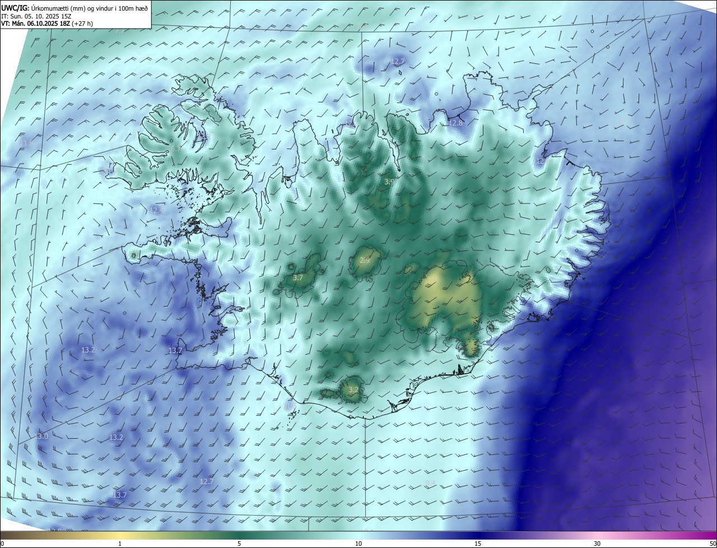Image resolution: width=717 pixels, height=548 pixels.
Task: Click the color scale tick label "5"
Action: [239, 544]
